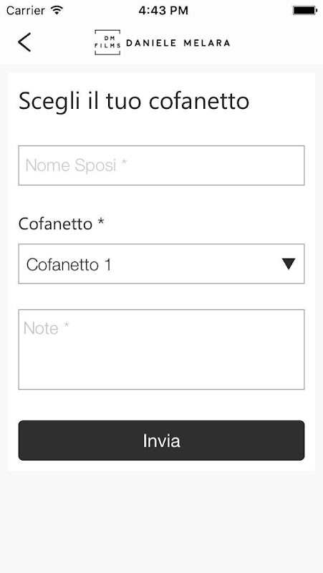
Task: Tap the white 'Invia' label text
Action: coord(162,440)
